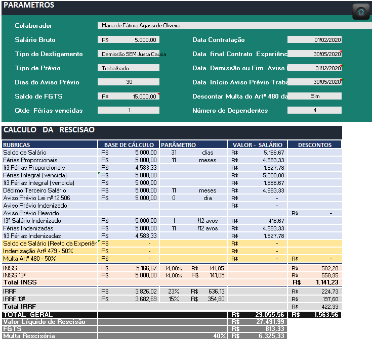The width and height of the screenshot is (372, 339).
Task: Change the Descontar Multa Sim option
Action: 314,96
